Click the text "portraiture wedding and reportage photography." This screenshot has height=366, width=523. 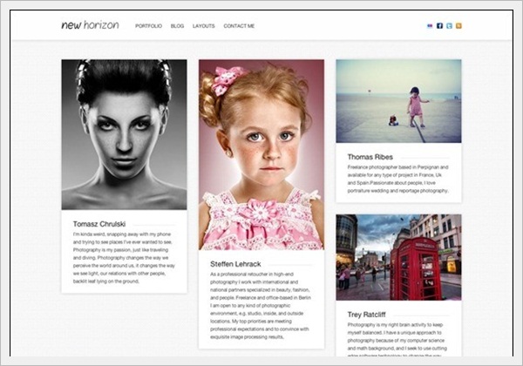398,191
